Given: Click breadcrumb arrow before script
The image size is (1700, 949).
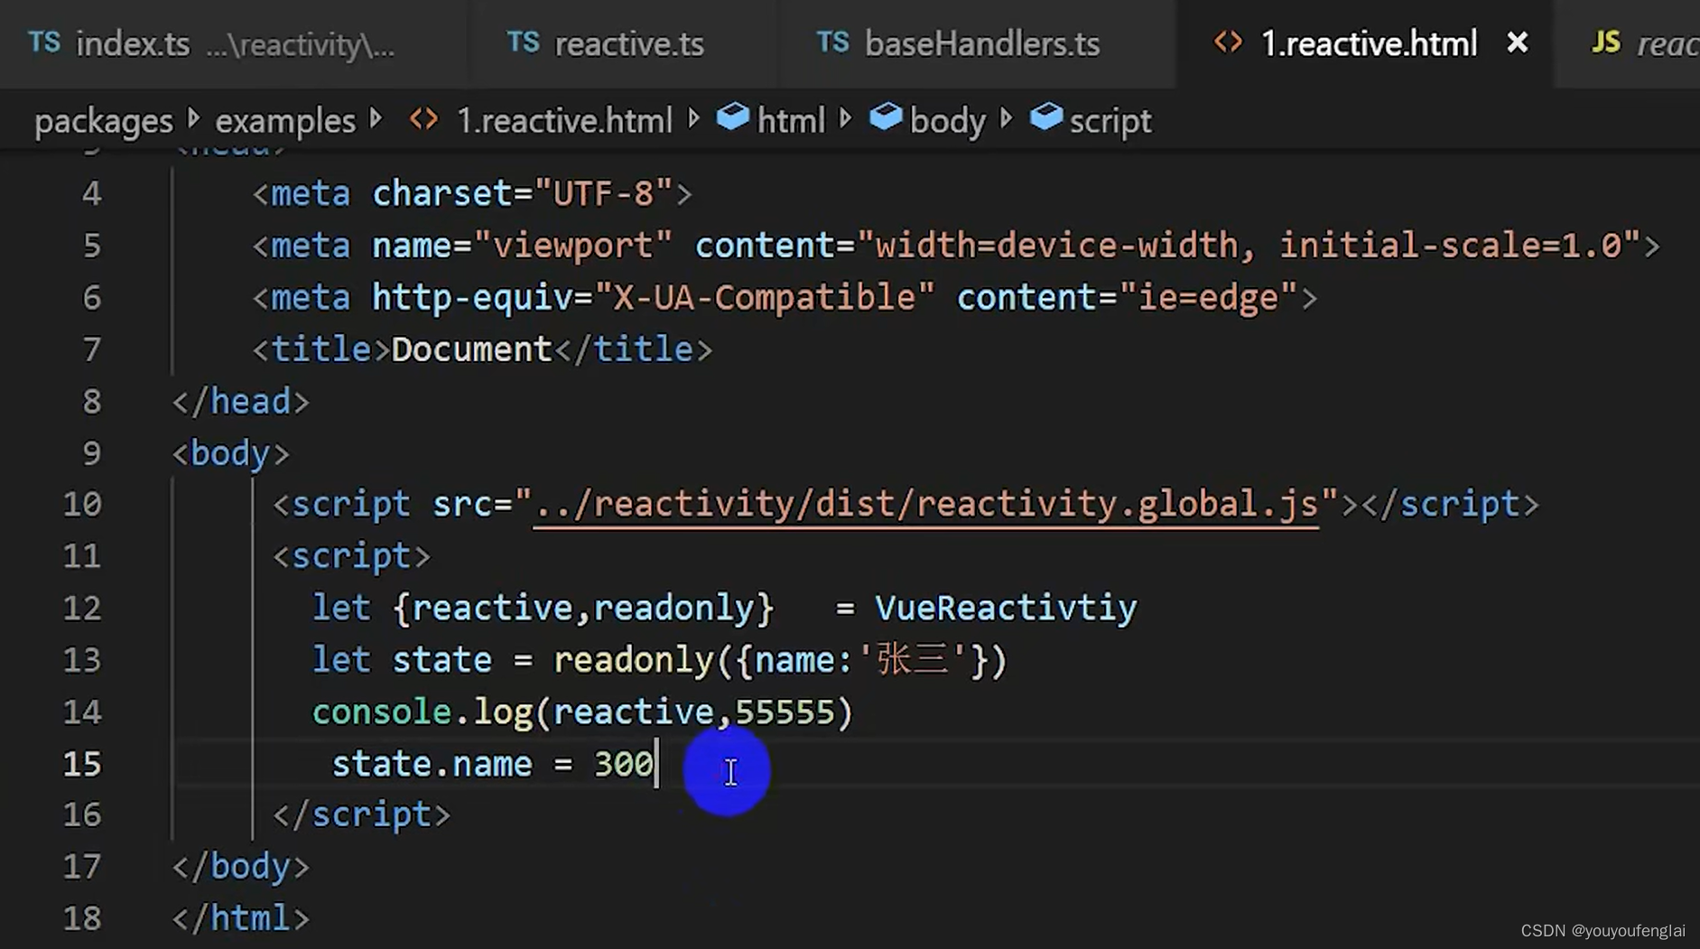Looking at the screenshot, I should coord(1007,118).
